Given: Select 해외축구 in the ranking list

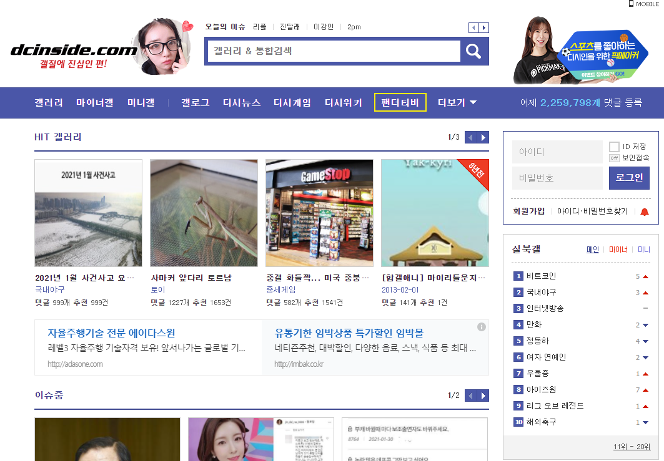Looking at the screenshot, I should (x=541, y=422).
